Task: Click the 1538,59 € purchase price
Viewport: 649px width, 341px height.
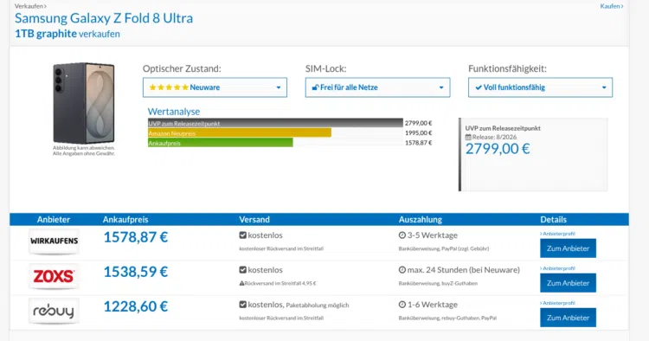Action: [x=136, y=272]
